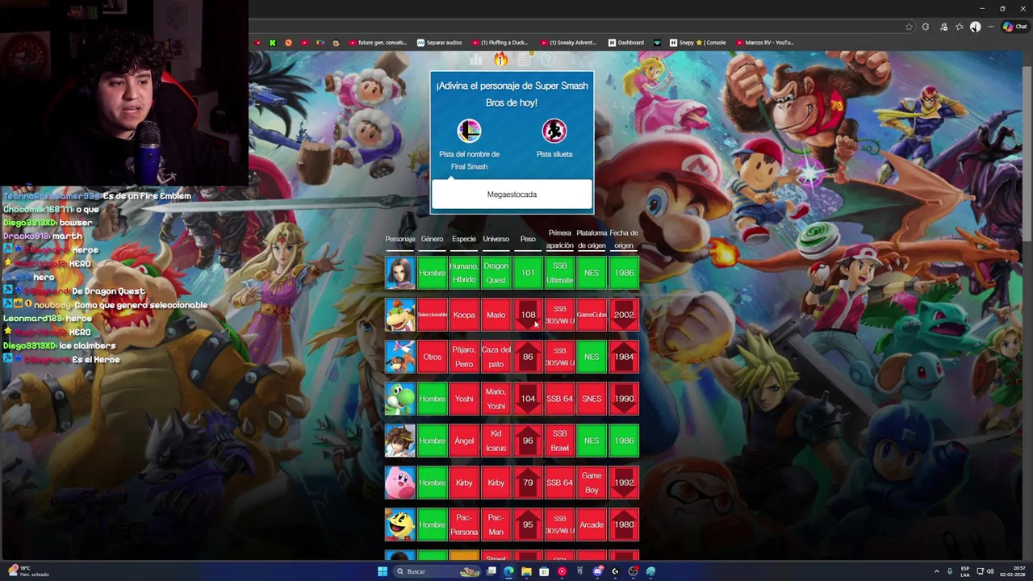Open the 'Fluffing a Duck' bookmark
1033x581 pixels.
point(500,43)
